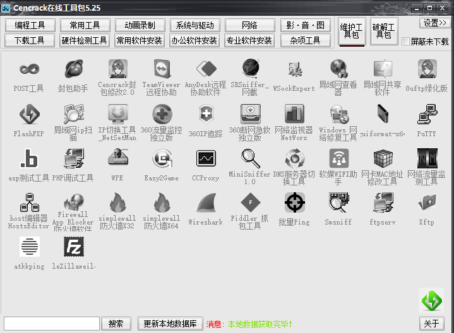The height and width of the screenshot is (333, 454).
Task: Switch to 常用工具 category
Action: [85, 25]
